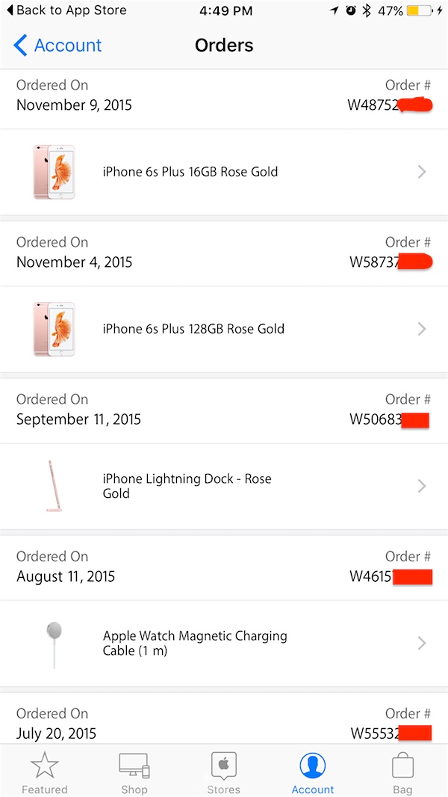Tap the Lightning Dock product image
Screen dimensions: 448x797
[54, 486]
